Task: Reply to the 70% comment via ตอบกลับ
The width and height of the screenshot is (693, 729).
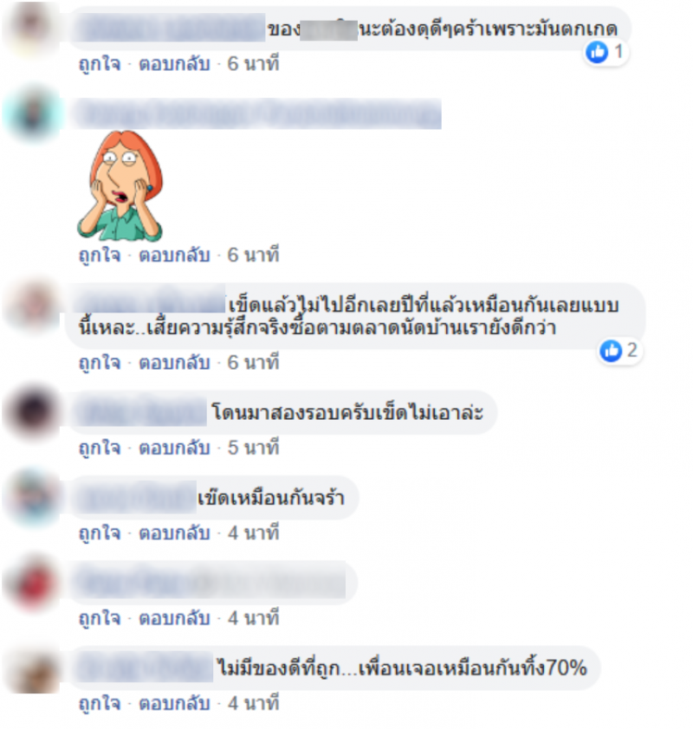Action: tap(174, 703)
